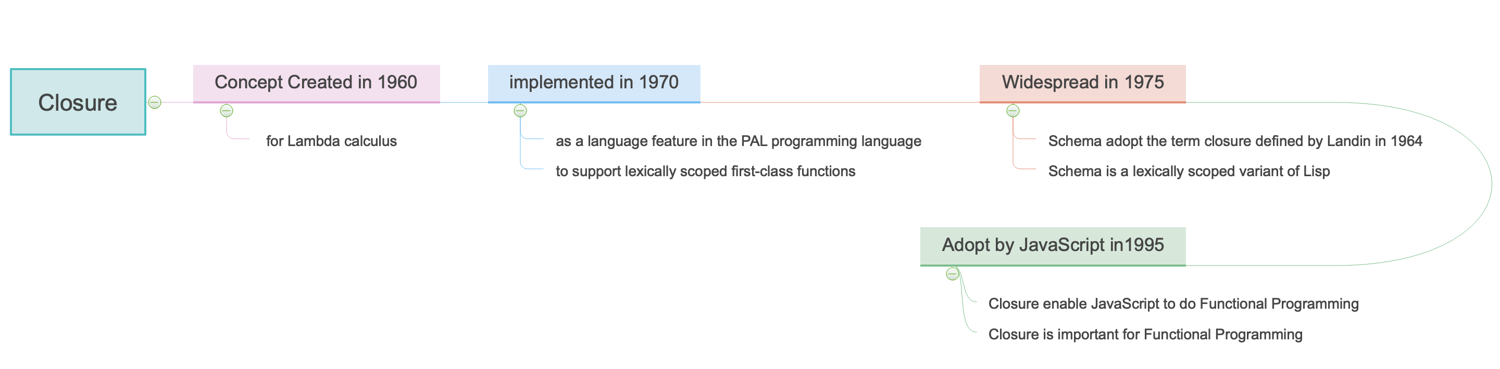Click the blue connector between Concept Created and implemented
This screenshot has height=369, width=1500.
[464, 103]
